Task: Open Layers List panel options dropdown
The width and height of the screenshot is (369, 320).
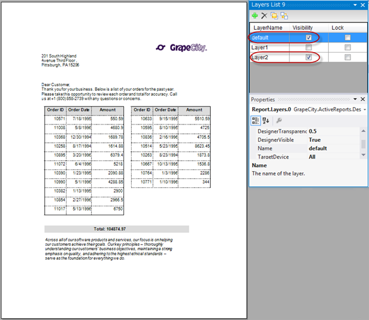Action: pos(355,5)
